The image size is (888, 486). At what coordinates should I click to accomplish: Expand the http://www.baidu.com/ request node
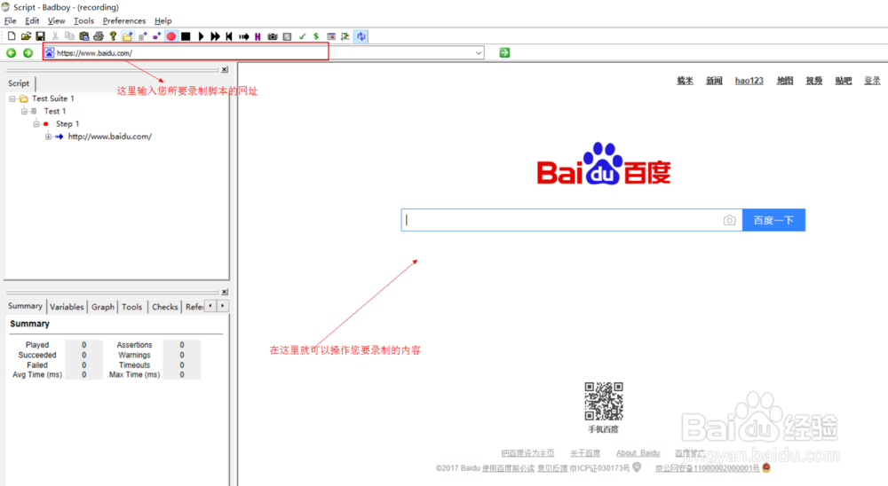(48, 137)
